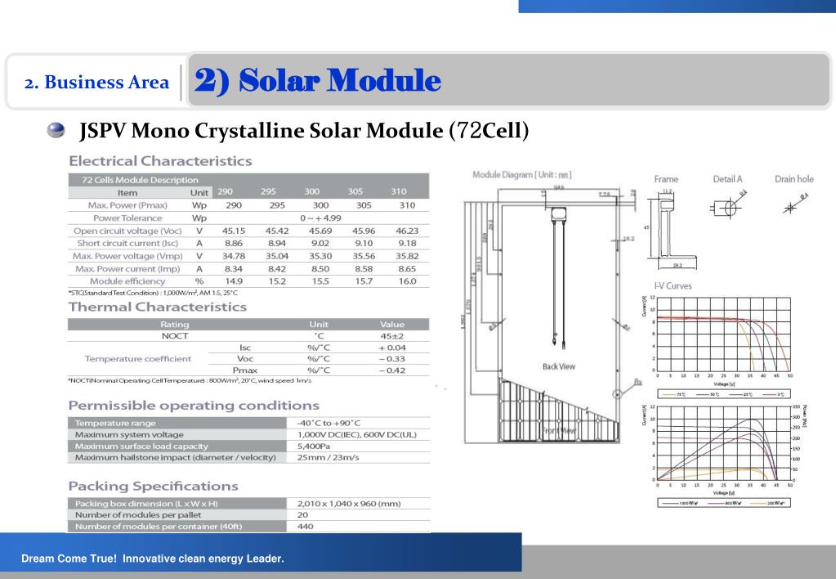The width and height of the screenshot is (836, 579).
Task: Select the Pmax coefficient value – 0.42
Action: click(392, 370)
